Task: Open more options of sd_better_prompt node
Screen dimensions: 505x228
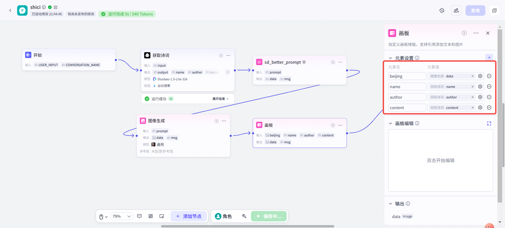Action: pyautogui.click(x=340, y=62)
